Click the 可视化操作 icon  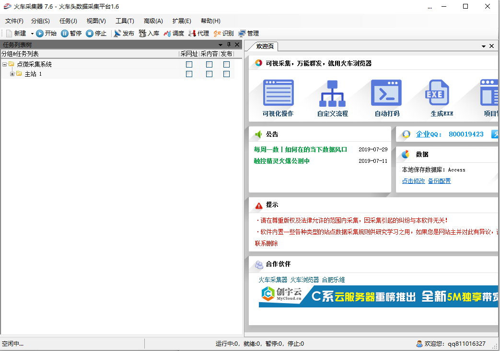click(278, 93)
